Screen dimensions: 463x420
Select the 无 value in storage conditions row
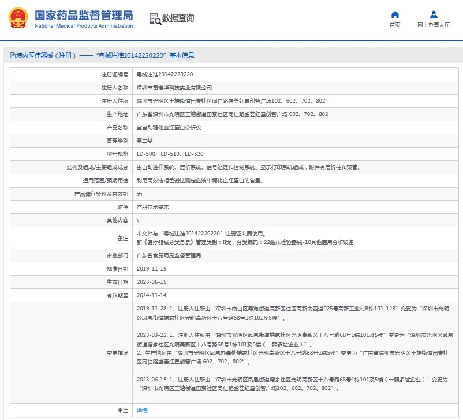tap(139, 194)
